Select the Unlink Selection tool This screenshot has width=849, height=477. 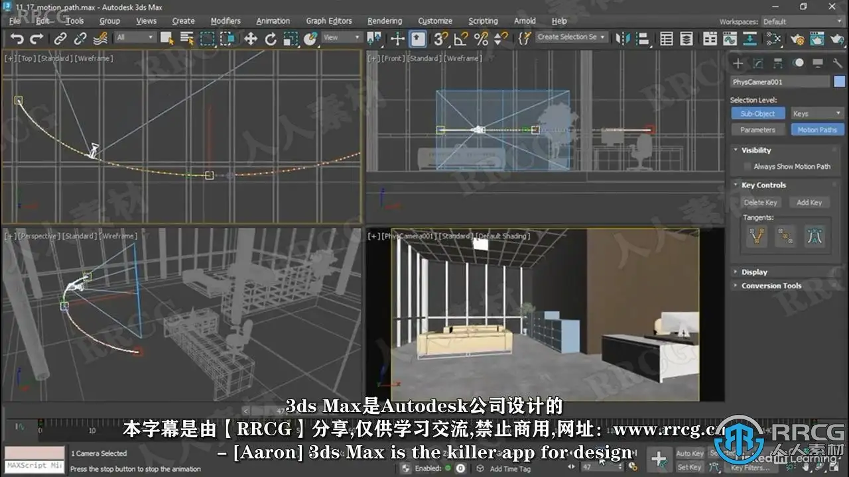(81, 38)
